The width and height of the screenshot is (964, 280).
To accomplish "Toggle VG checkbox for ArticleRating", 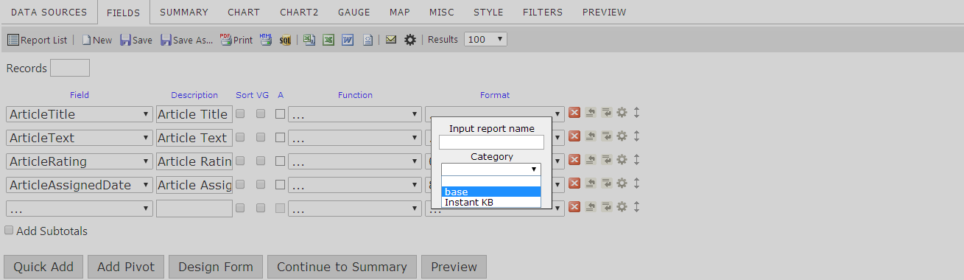I will pos(261,161).
